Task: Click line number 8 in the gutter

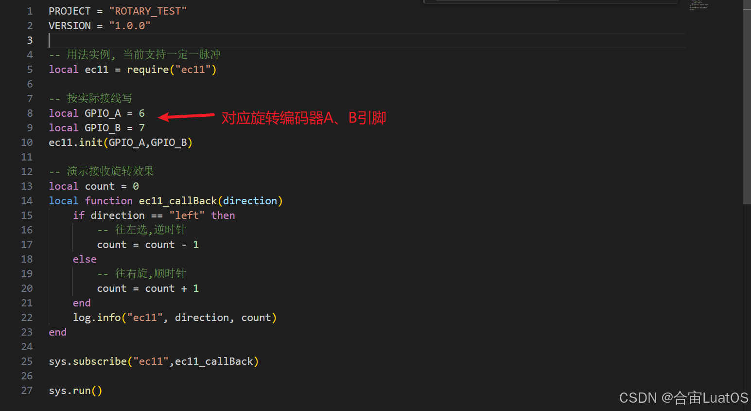Action: tap(30, 113)
